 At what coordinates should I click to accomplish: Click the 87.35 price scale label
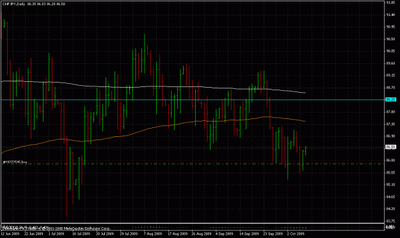[x=390, y=124]
